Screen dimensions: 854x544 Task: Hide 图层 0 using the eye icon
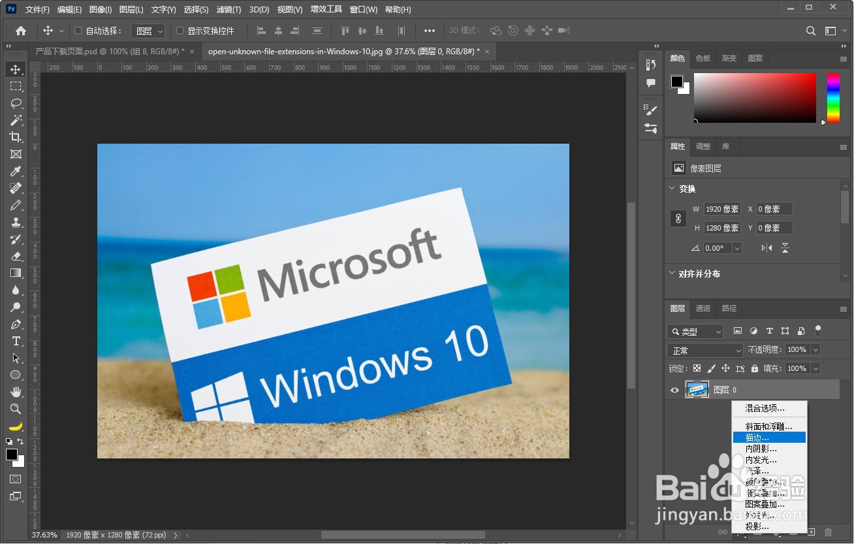[x=675, y=390]
